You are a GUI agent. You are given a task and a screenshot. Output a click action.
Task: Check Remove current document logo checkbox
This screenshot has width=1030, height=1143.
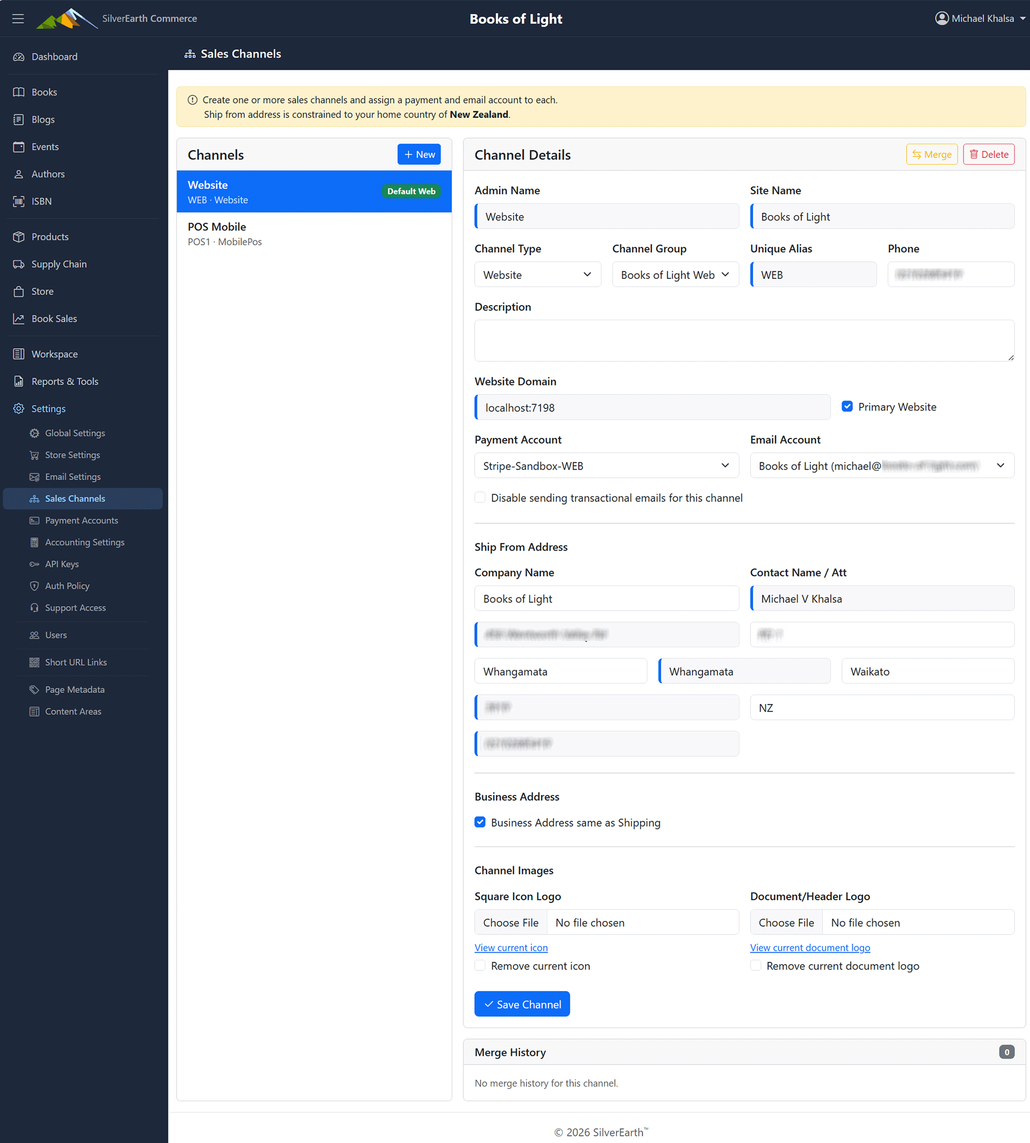click(x=755, y=966)
